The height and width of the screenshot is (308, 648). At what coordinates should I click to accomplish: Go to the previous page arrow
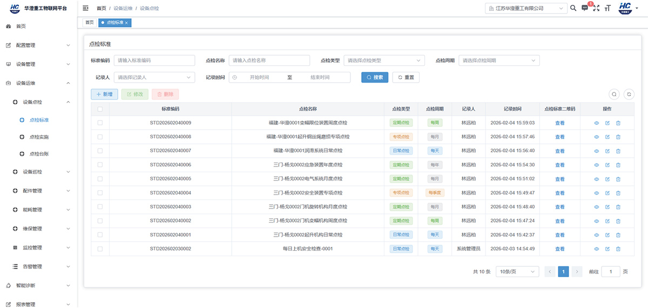[550, 272]
